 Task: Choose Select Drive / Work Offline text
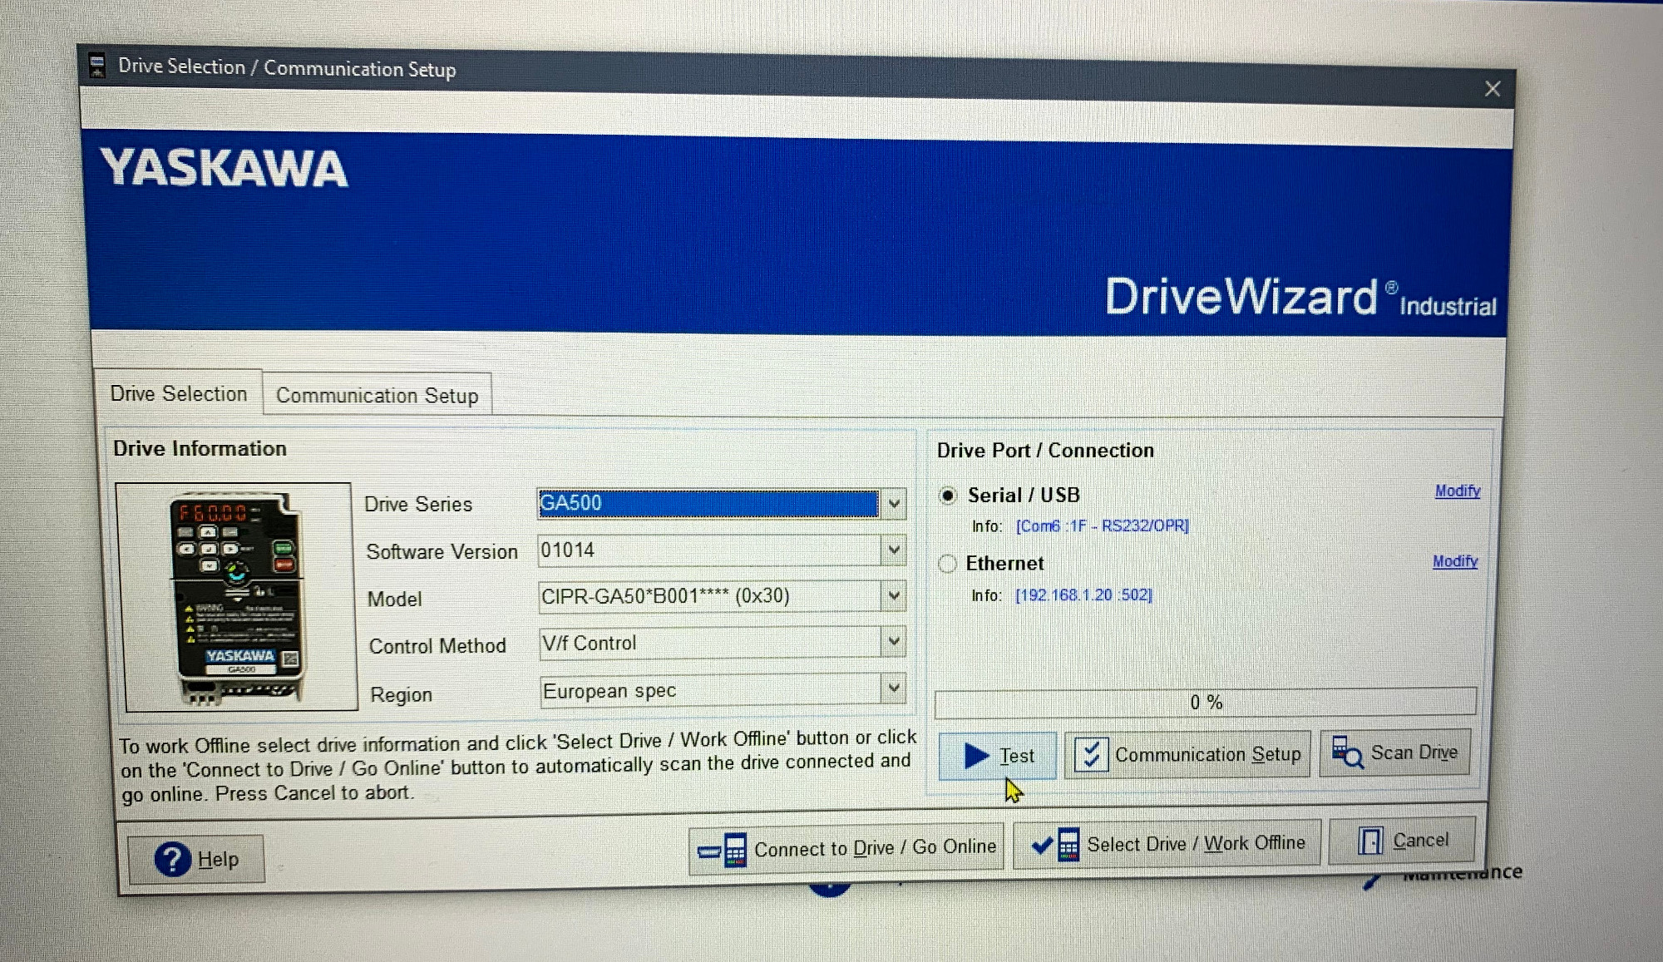[x=1196, y=844]
